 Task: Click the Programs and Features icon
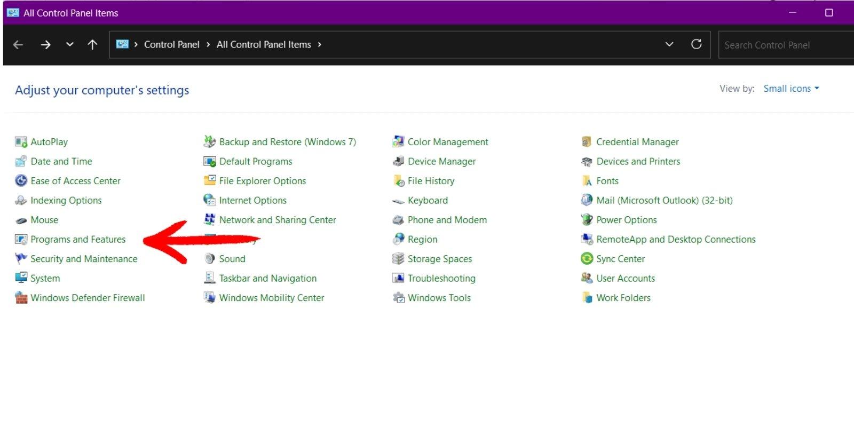21,239
